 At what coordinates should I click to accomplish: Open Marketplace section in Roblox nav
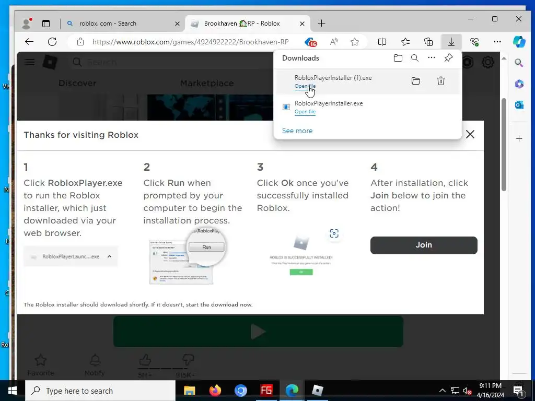(207, 83)
